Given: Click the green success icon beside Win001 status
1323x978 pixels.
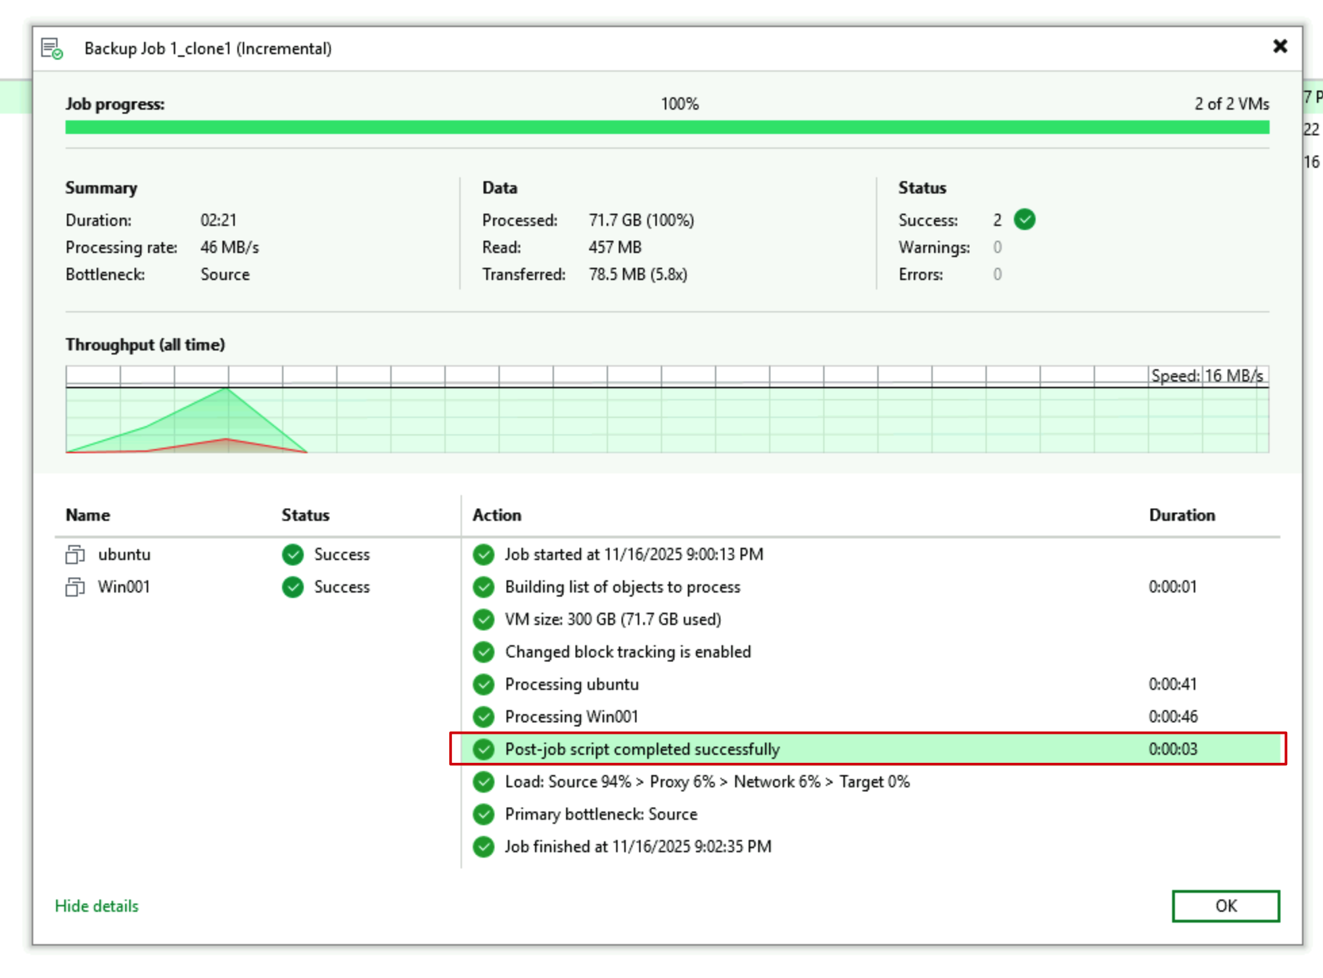Looking at the screenshot, I should point(293,587).
